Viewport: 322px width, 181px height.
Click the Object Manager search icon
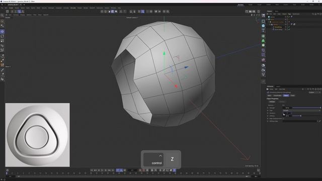pos(313,14)
